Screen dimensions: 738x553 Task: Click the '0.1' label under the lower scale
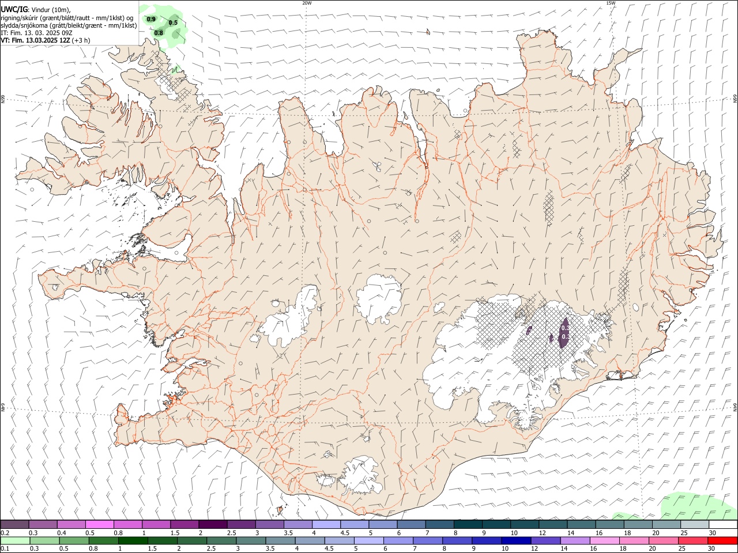click(x=5, y=548)
